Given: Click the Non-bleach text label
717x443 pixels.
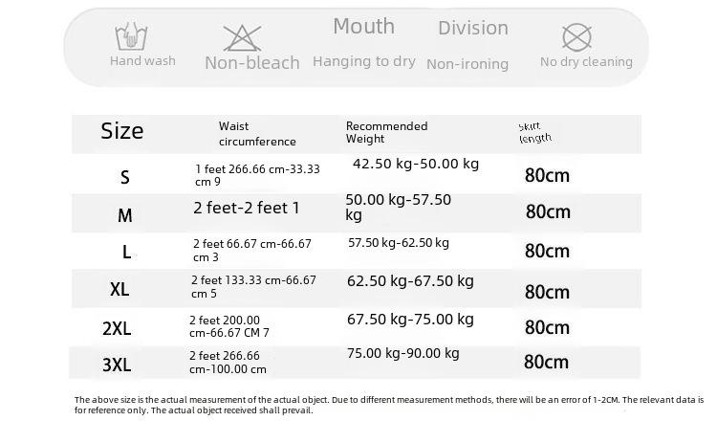Looking at the screenshot, I should (252, 63).
